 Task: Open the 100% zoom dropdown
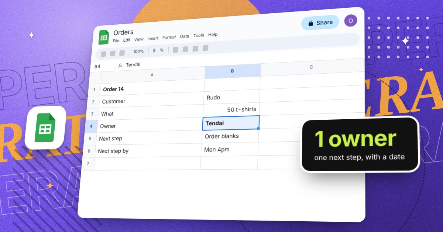138,52
